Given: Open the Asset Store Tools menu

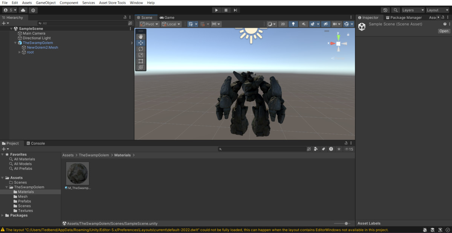Looking at the screenshot, I should pos(112,3).
